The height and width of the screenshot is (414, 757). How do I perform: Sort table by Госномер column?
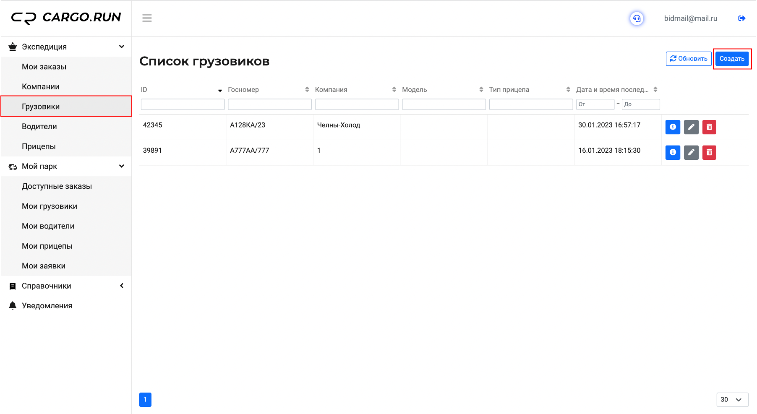pos(307,89)
